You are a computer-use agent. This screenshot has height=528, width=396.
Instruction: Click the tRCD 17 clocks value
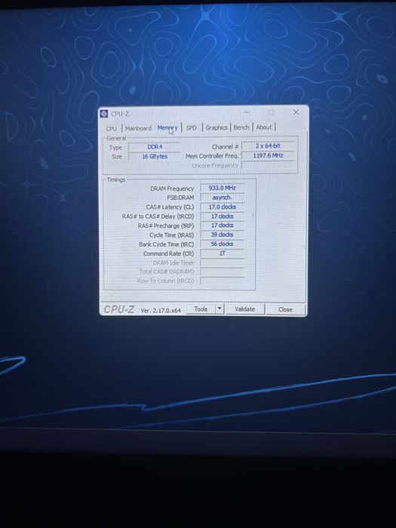click(223, 216)
